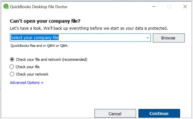The image size is (193, 119).
Task: Select the 'Check your file' radio button
Action: point(12,67)
